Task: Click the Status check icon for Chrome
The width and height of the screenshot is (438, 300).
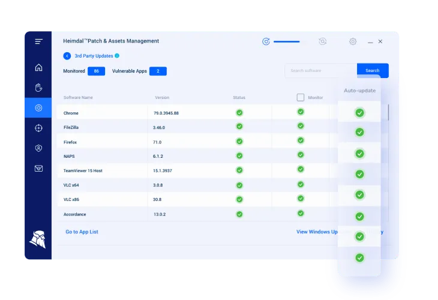Action: 239,113
